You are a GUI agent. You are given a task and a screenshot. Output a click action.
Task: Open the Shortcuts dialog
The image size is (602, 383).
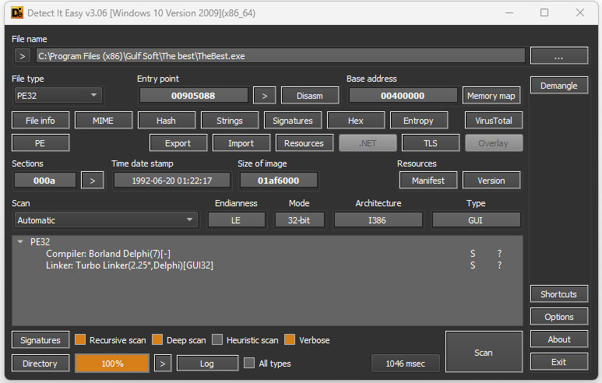point(559,294)
